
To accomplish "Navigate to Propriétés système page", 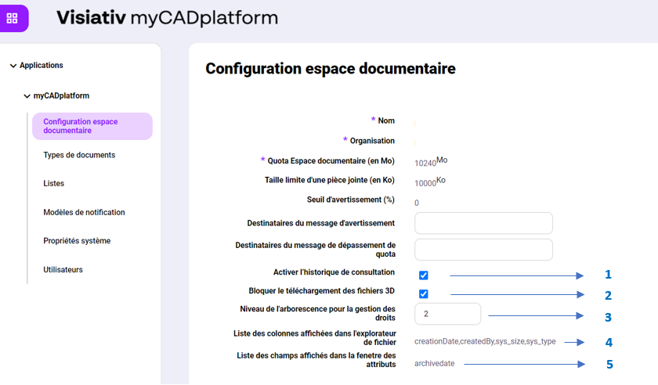I will click(77, 241).
